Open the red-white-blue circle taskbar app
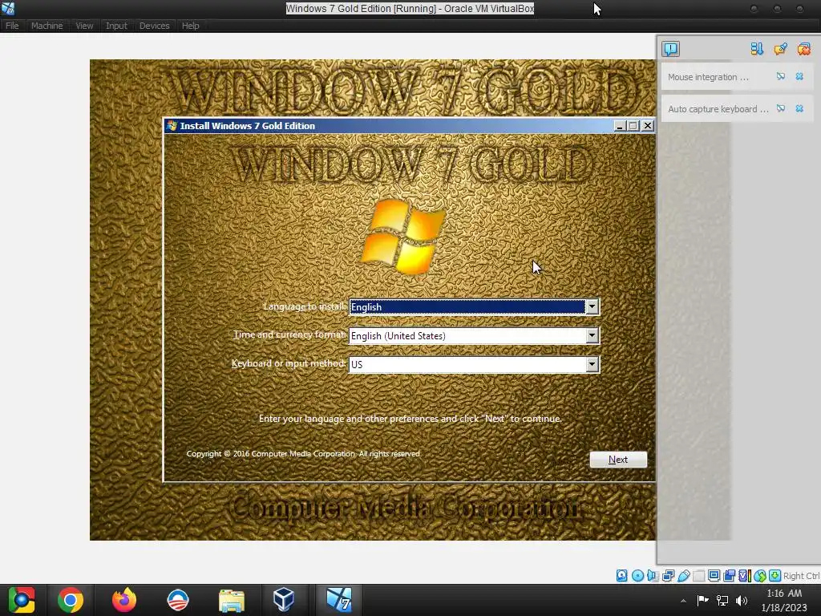Image resolution: width=821 pixels, height=616 pixels. 177,600
